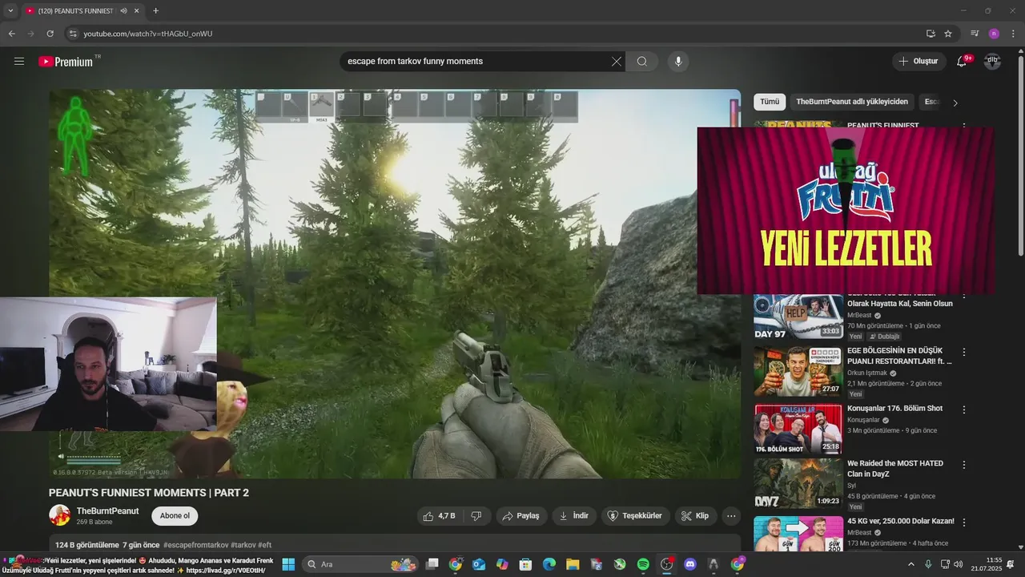The width and height of the screenshot is (1025, 577).
Task: Open the Chrome profile avatar
Action: (994, 34)
